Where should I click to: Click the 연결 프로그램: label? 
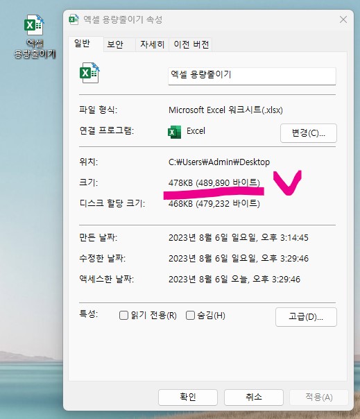[x=106, y=130]
